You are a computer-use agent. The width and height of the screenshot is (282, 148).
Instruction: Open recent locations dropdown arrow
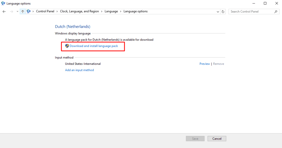click(x=17, y=12)
